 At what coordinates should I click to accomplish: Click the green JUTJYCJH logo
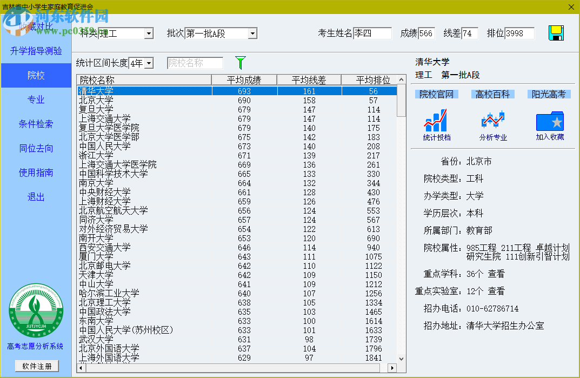(x=36, y=311)
